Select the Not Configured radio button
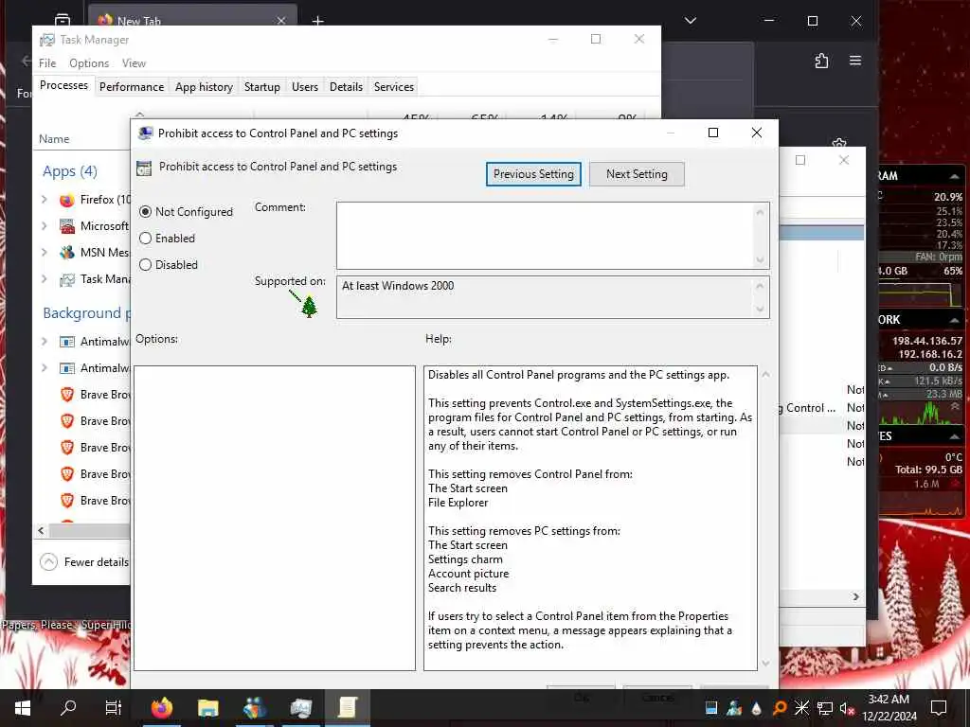 (145, 211)
